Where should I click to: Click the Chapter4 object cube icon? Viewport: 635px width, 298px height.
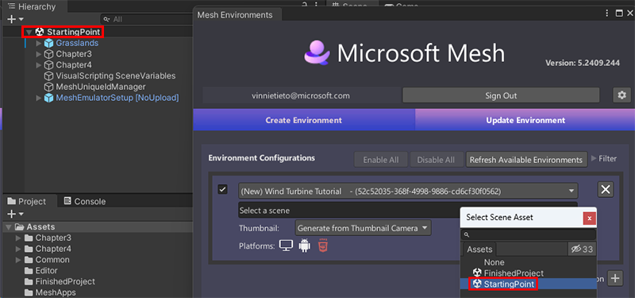[49, 65]
